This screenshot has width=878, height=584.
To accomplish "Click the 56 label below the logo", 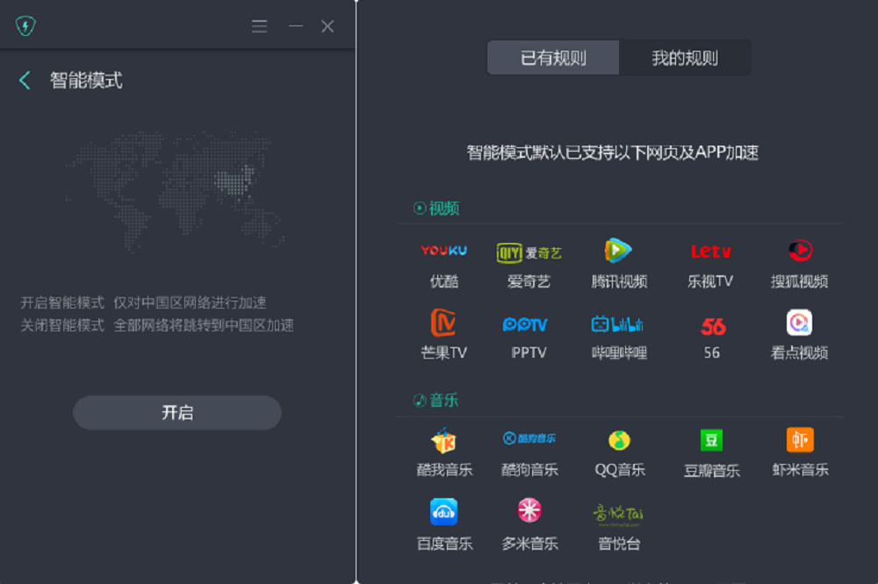I will click(712, 353).
